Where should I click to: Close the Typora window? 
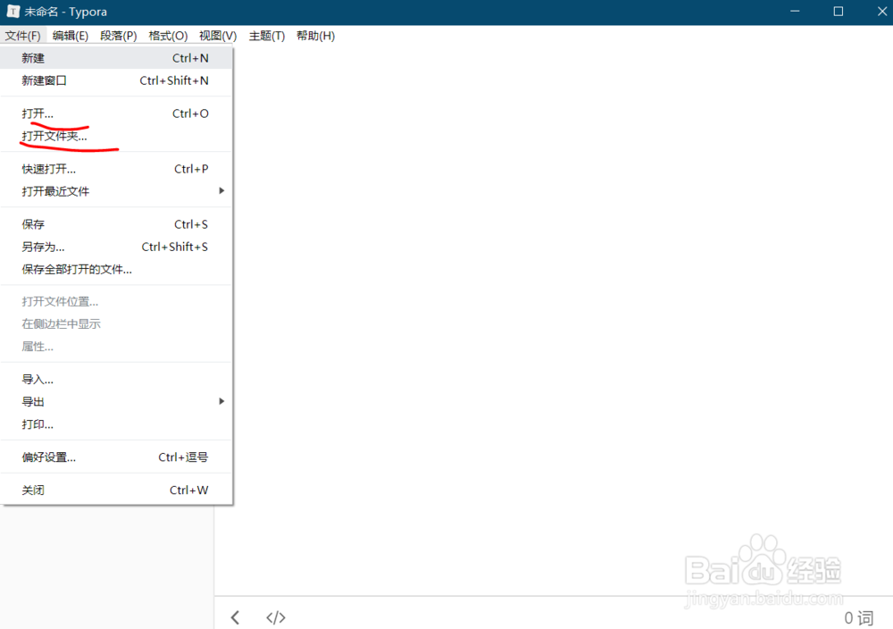click(881, 12)
